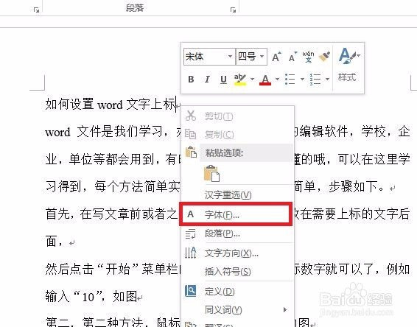Expand 同义词(Y) submenu

(237, 310)
